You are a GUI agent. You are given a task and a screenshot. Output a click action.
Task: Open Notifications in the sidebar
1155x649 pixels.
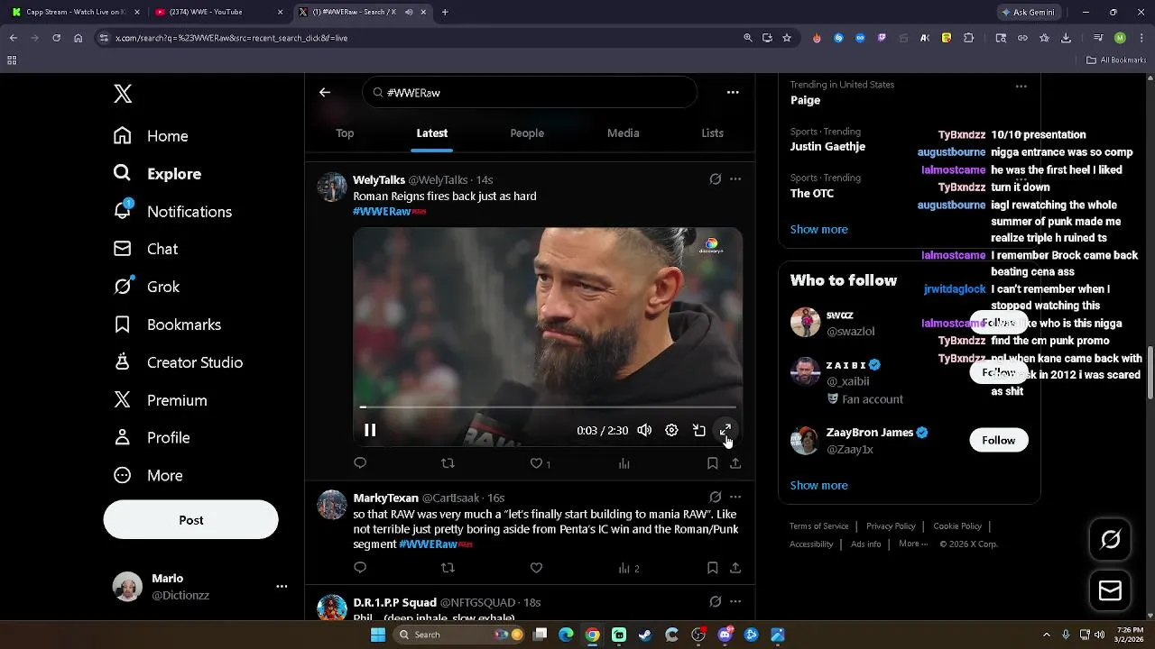point(172,212)
